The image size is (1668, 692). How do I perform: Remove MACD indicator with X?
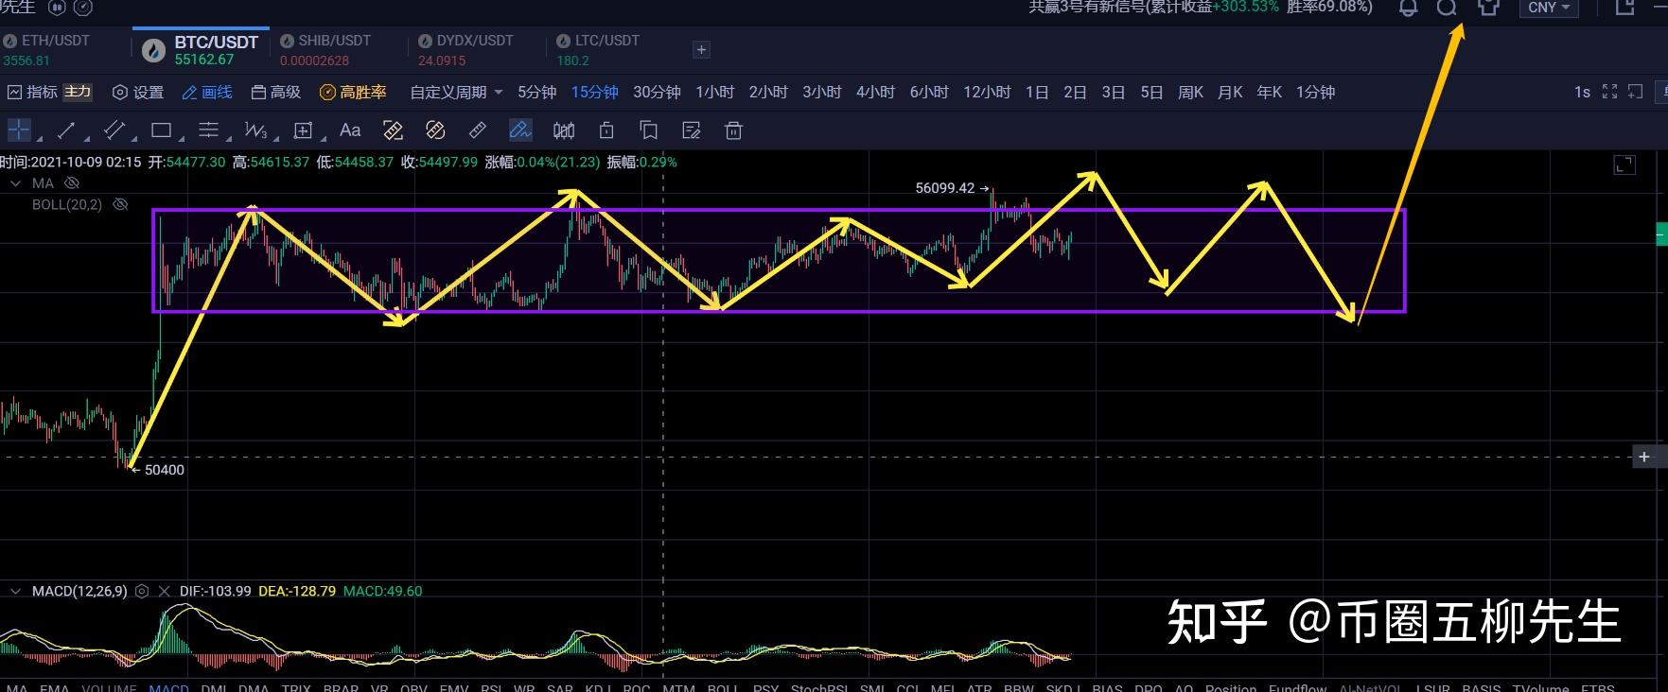tap(164, 591)
